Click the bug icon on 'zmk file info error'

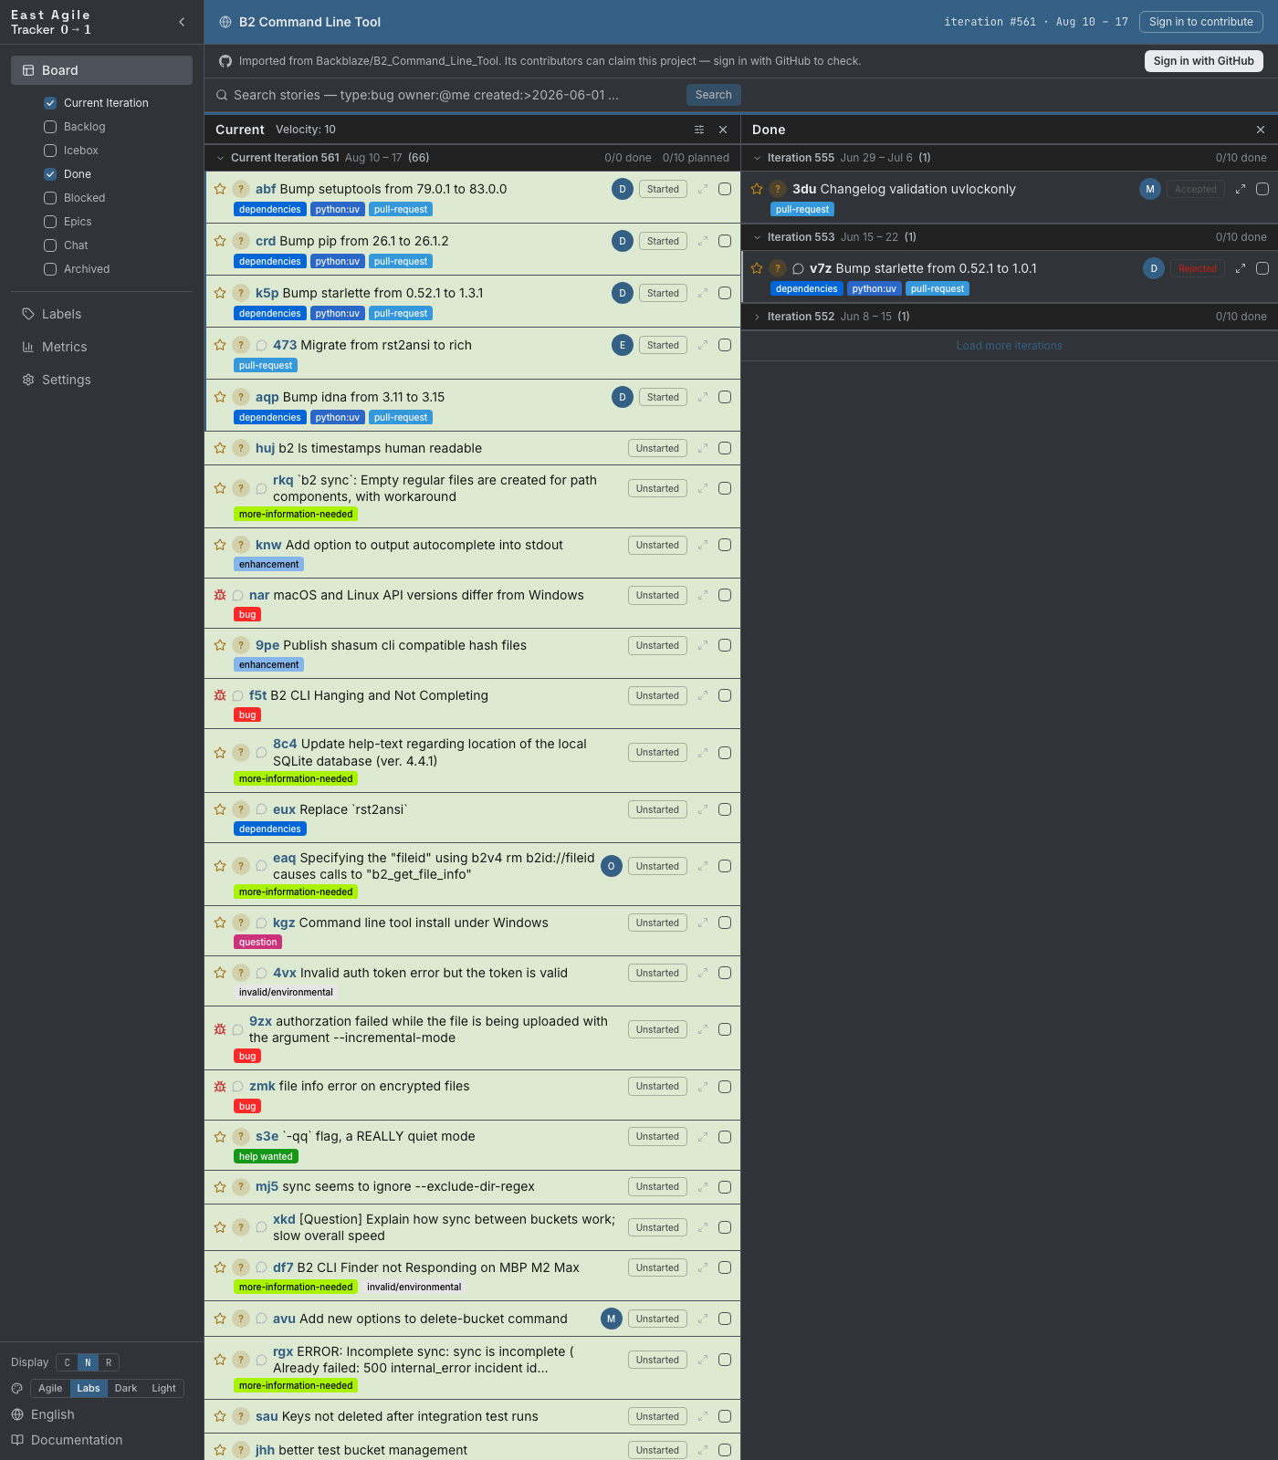coord(220,1086)
